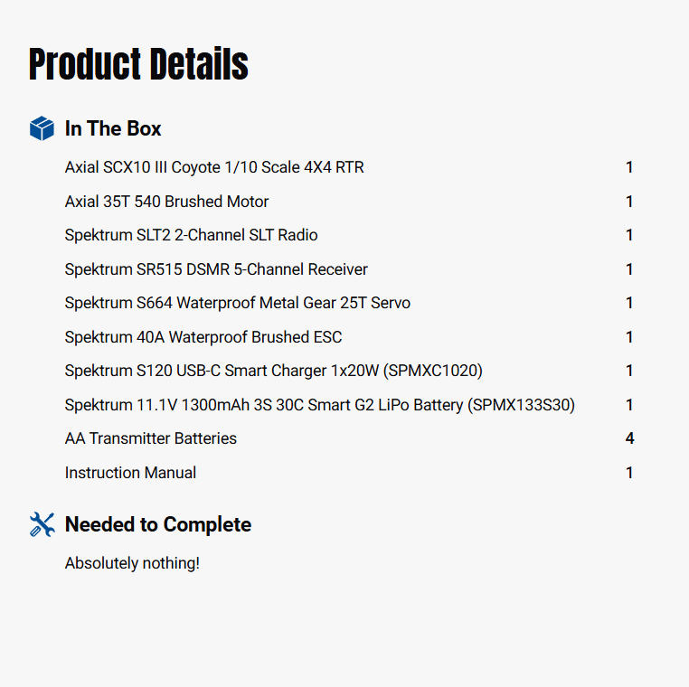
Task: Click quantity 1 beside Instruction Manual
Action: (x=629, y=473)
